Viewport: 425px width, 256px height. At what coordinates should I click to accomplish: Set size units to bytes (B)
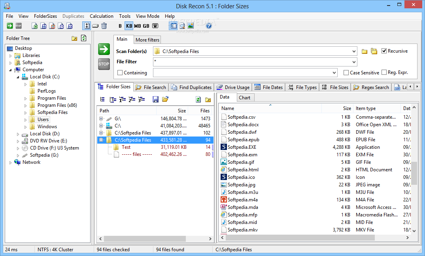(120, 26)
